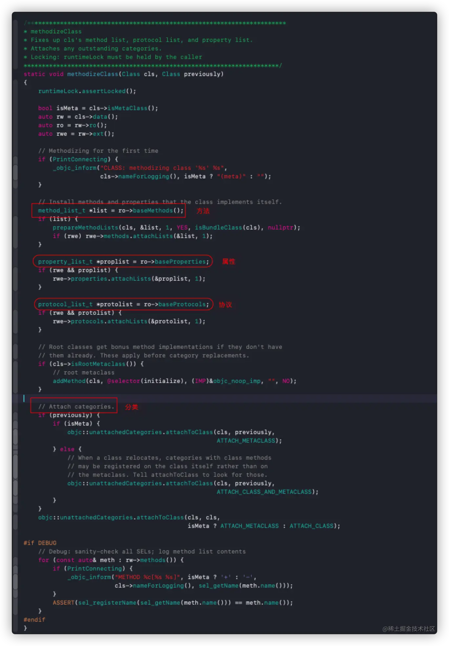Click the line "method_list_t *list = ro->baseMethods();"
Image resolution: width=449 pixels, height=646 pixels.
click(x=111, y=211)
